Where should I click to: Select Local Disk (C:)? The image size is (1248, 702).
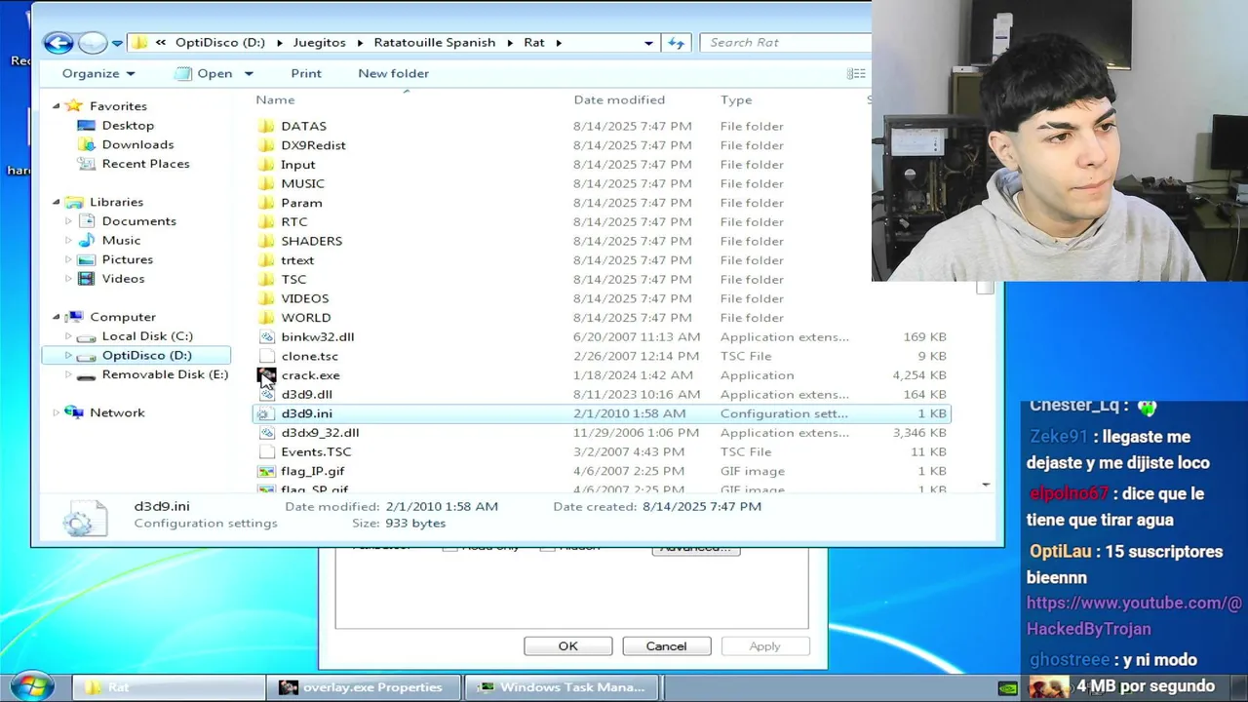tap(147, 336)
